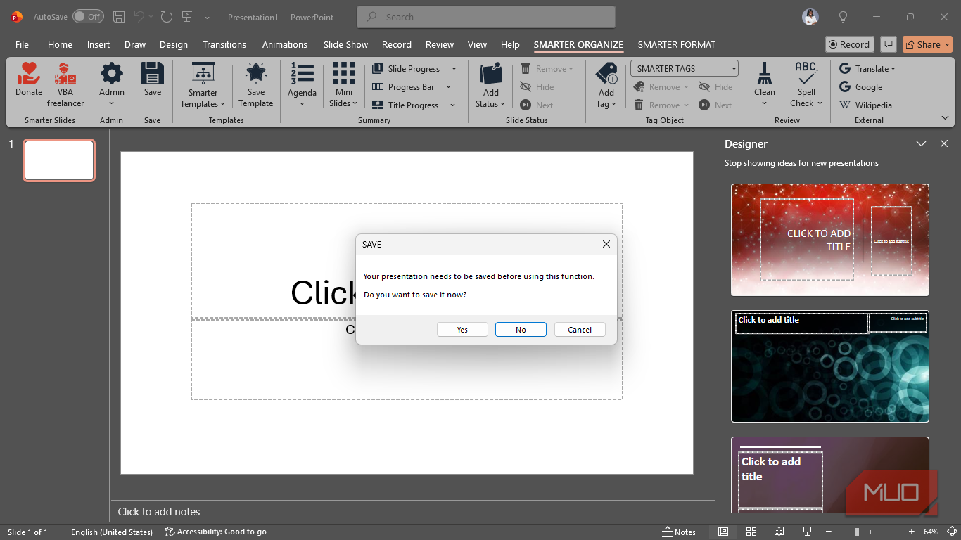Choose the teal circles design idea
Screen dimensions: 961x540
[x=830, y=366]
